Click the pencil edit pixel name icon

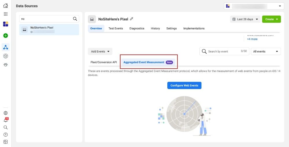pos(131,19)
